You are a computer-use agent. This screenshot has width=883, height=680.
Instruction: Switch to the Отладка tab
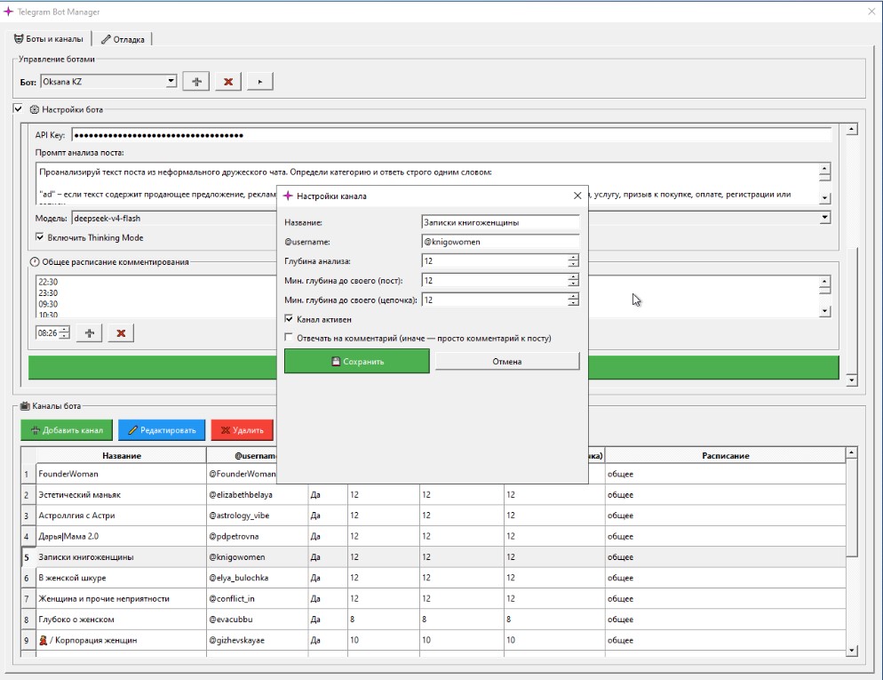click(x=123, y=39)
